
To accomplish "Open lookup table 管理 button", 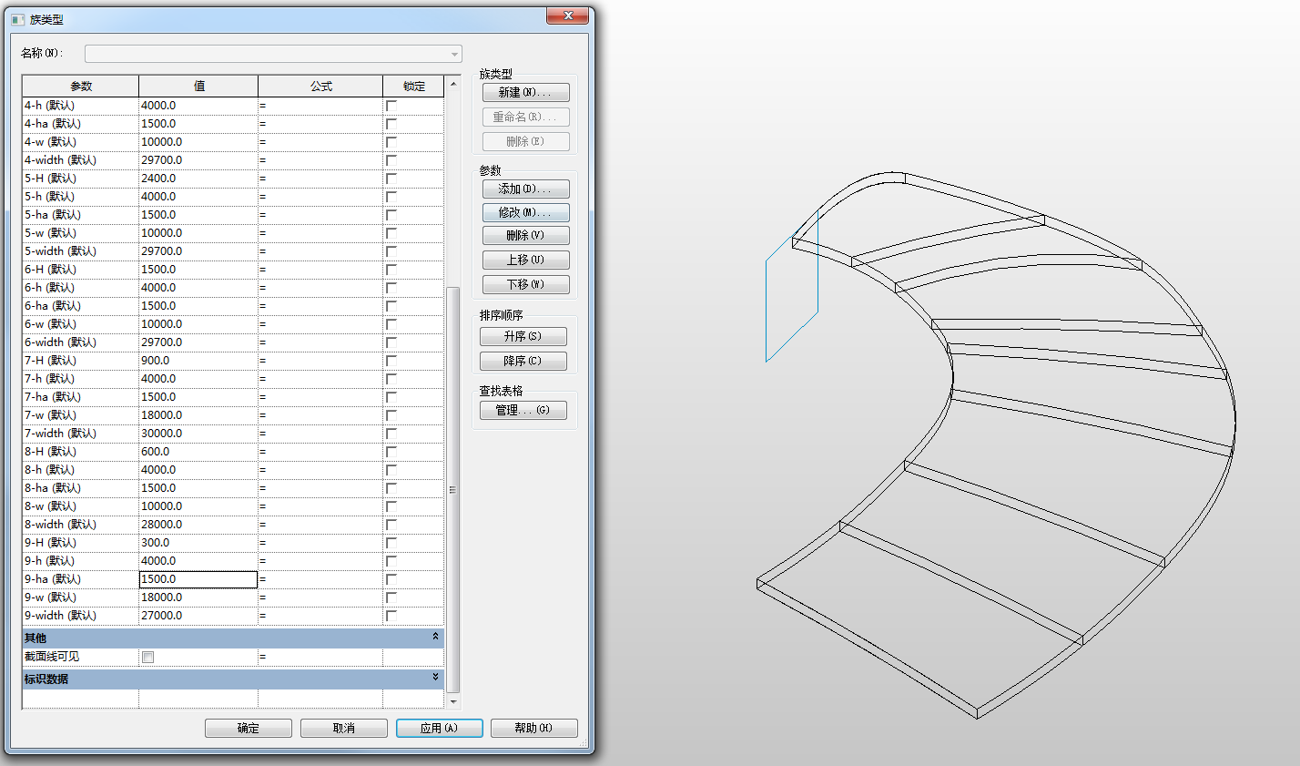I will (523, 410).
